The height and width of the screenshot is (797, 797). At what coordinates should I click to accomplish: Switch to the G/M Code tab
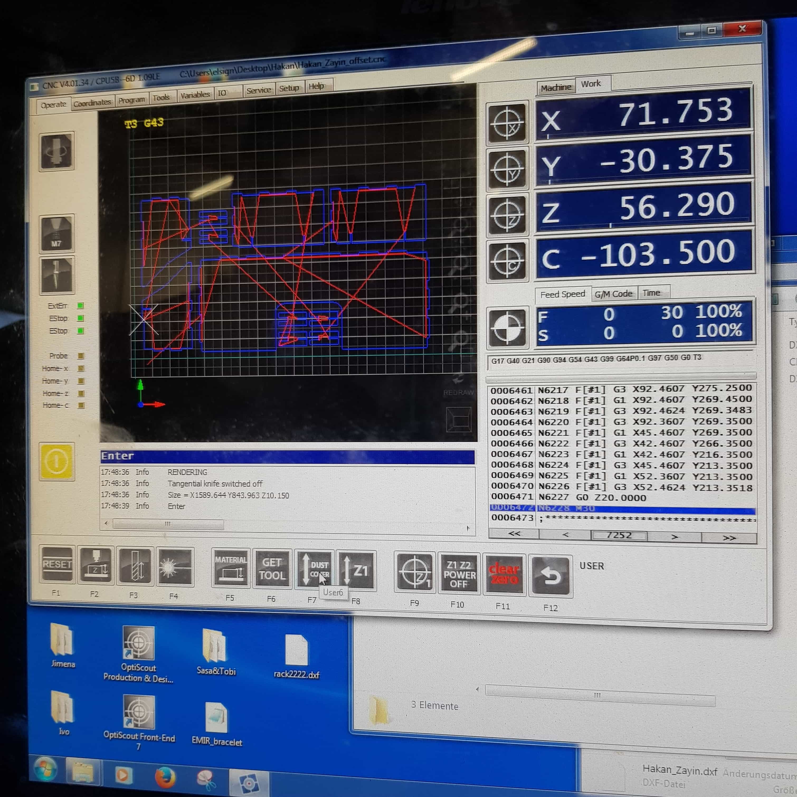pos(613,294)
